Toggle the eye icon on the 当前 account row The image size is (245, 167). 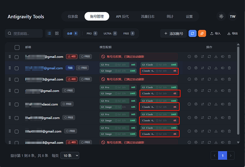[x=223, y=68]
